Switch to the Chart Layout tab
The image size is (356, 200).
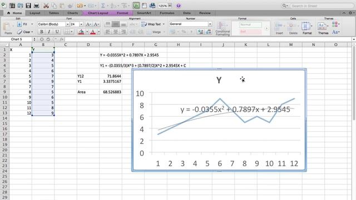tap(98, 13)
